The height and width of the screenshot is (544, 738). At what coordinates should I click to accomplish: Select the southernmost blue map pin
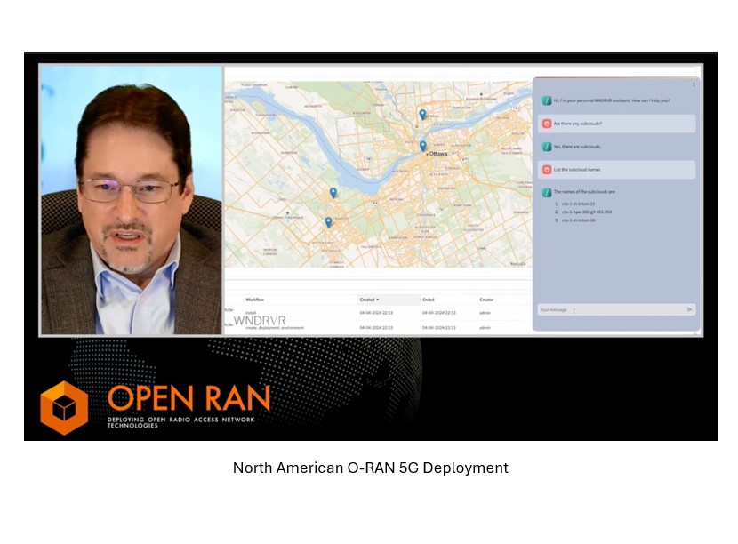coord(328,222)
